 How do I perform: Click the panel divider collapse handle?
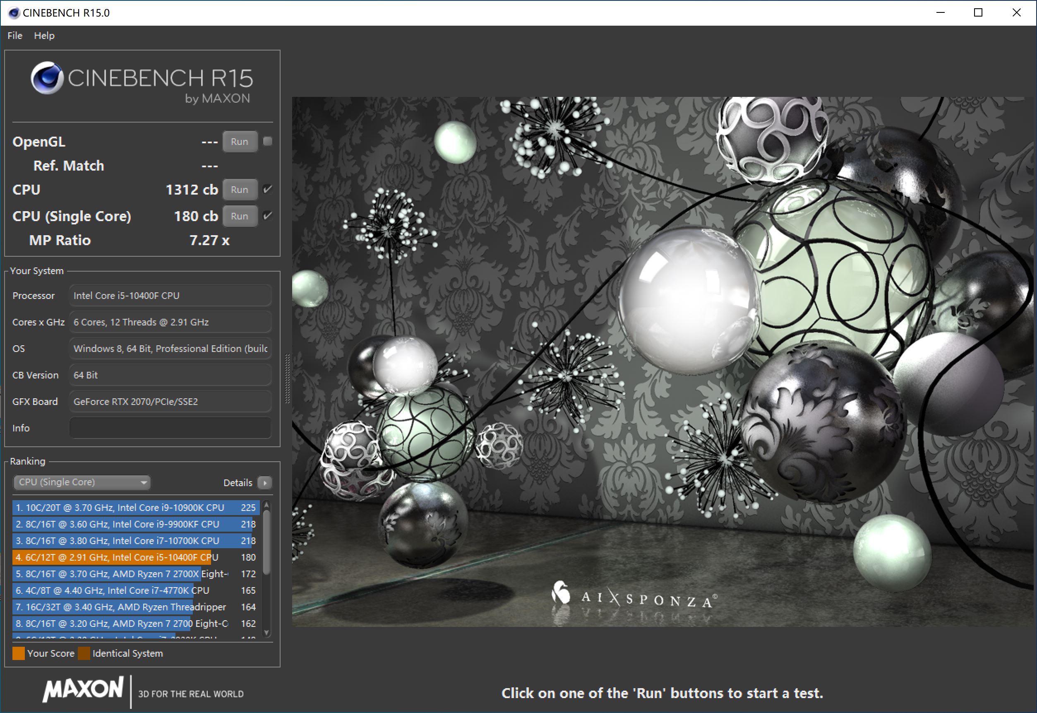click(287, 379)
